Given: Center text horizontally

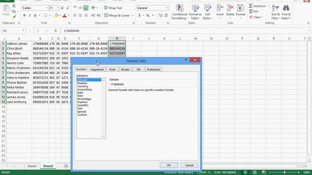Looking at the screenshot, I should pos(80,16).
